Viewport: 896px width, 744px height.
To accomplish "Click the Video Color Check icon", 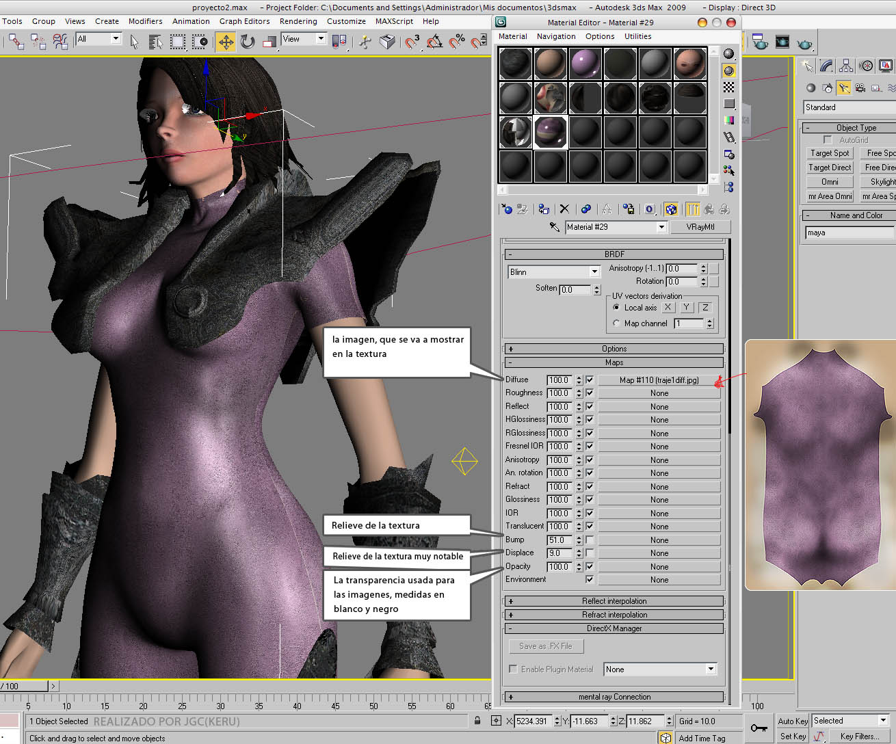I will 729,120.
